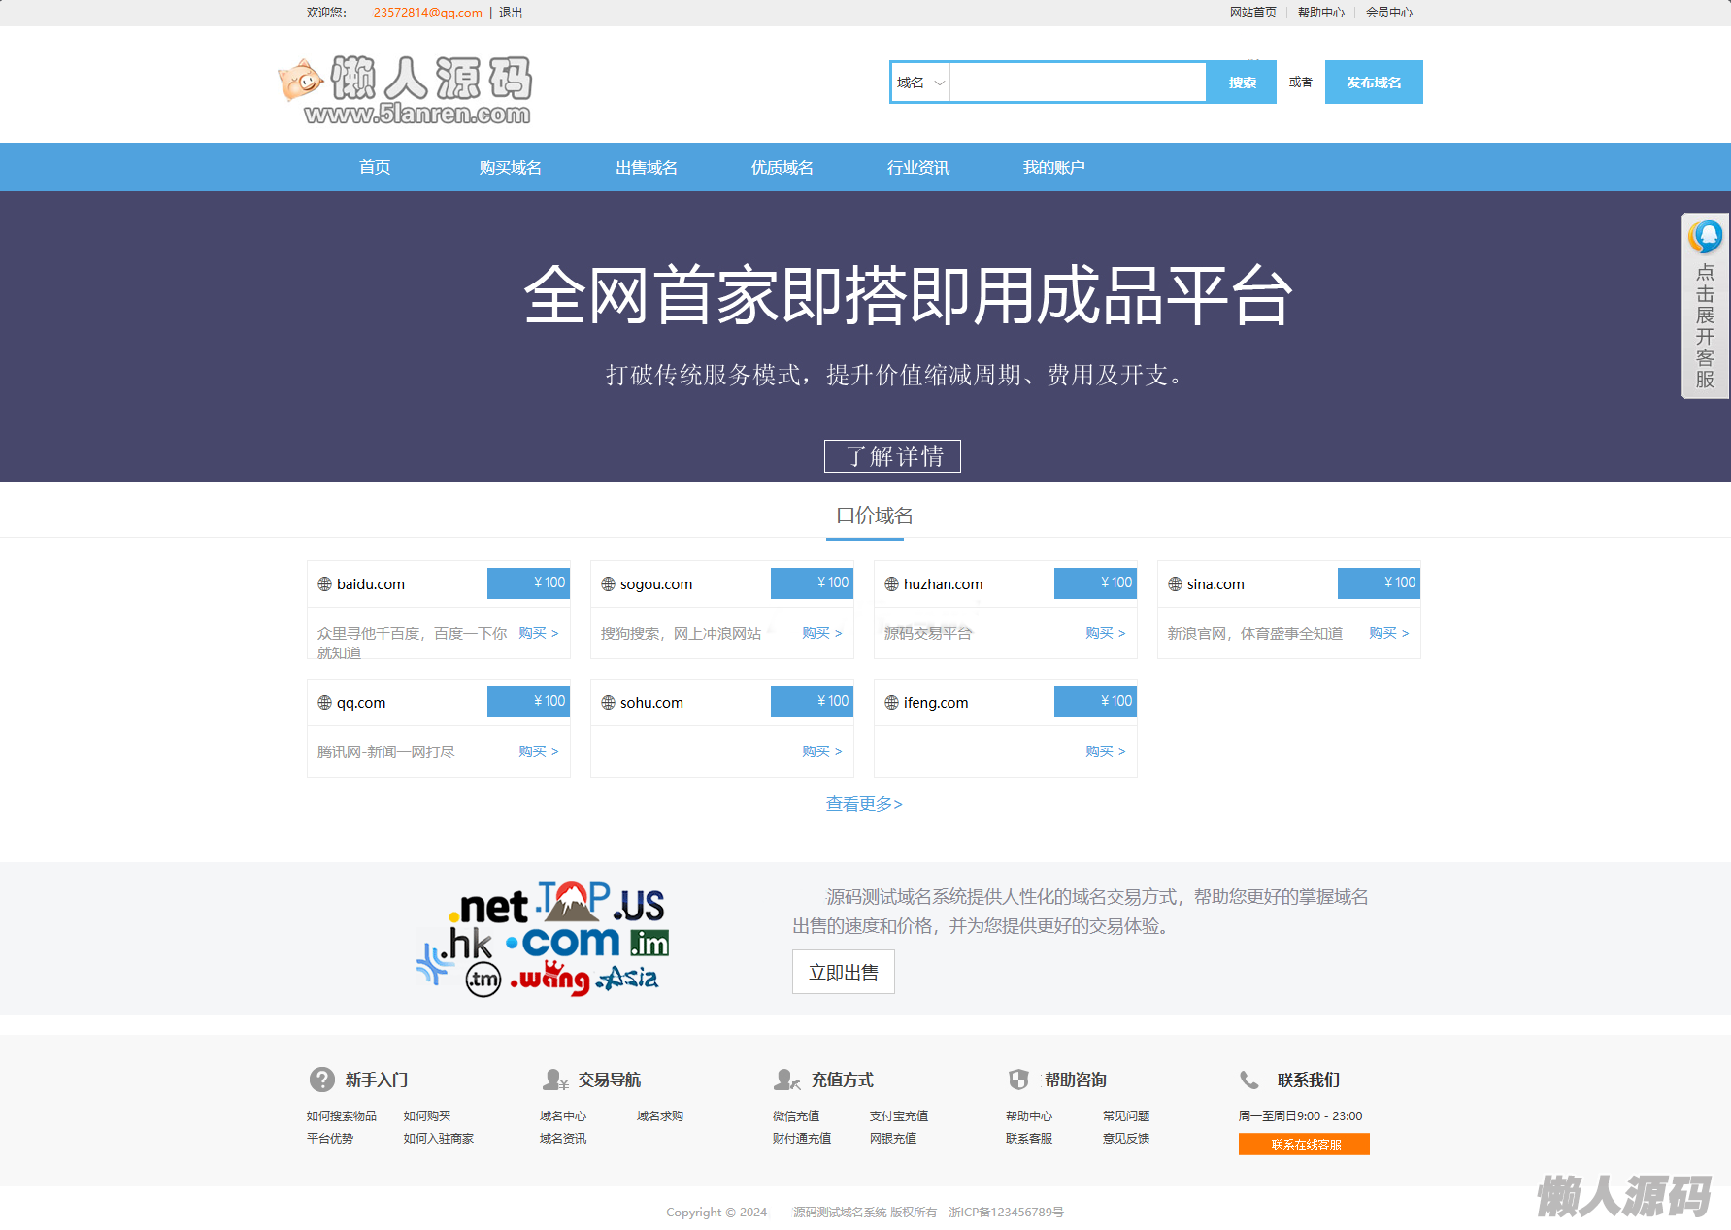Image resolution: width=1731 pixels, height=1230 pixels.
Task: Click the 发布域名 button
Action: click(x=1373, y=83)
